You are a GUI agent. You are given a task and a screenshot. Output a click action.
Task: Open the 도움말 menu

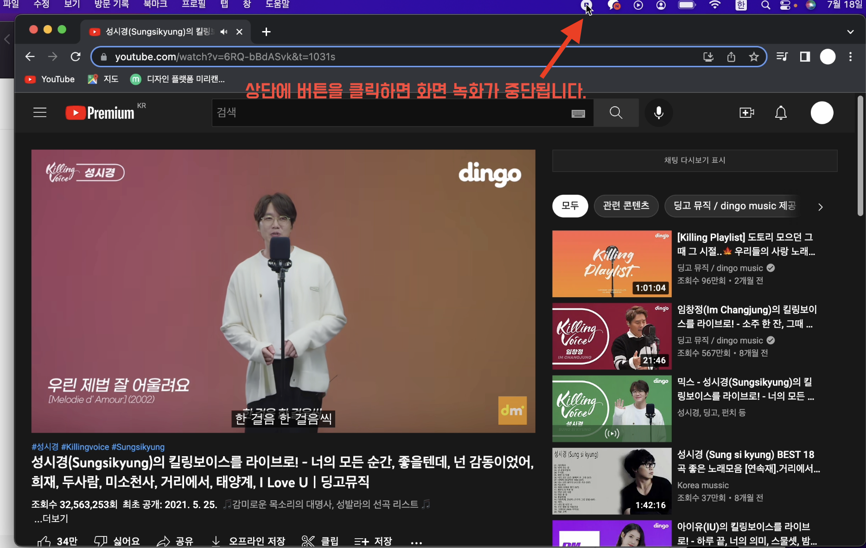277,4
